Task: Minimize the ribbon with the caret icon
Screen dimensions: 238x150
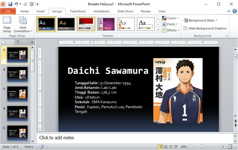Action: click(229, 11)
